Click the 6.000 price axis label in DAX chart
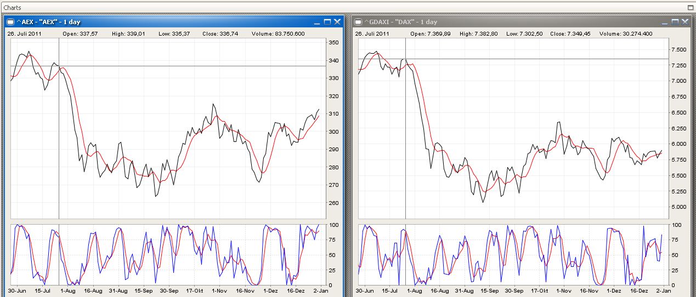The image size is (696, 297). click(x=680, y=144)
